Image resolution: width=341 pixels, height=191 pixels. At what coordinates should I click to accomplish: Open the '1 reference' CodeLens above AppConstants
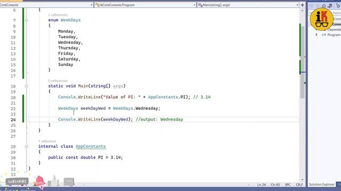(x=47, y=141)
